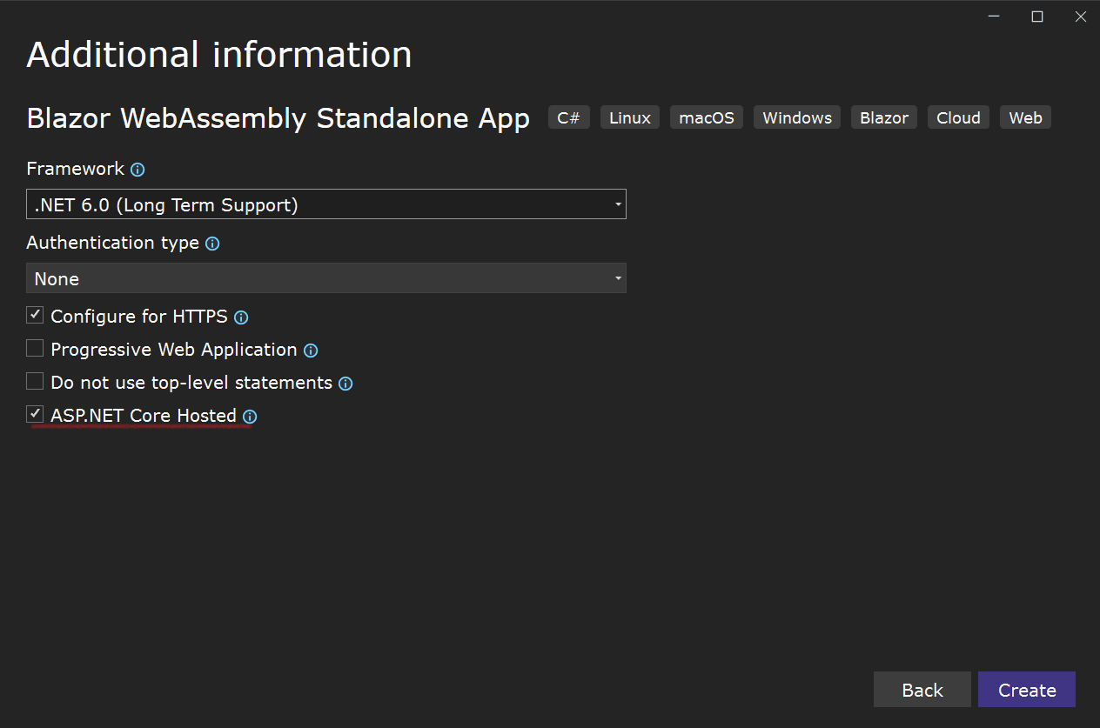This screenshot has width=1100, height=728.
Task: Uncheck Configure for HTTPS
Action: coord(35,315)
